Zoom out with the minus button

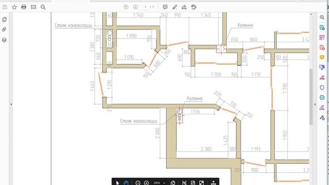coord(138,183)
